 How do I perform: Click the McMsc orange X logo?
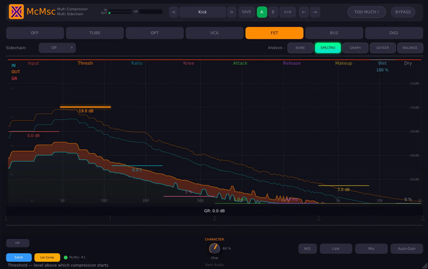click(16, 12)
